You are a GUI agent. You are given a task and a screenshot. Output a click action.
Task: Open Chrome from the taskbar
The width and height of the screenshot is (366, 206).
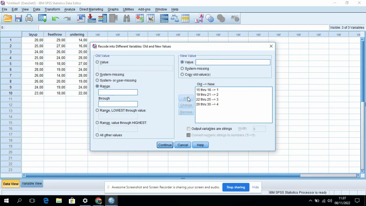point(98,201)
